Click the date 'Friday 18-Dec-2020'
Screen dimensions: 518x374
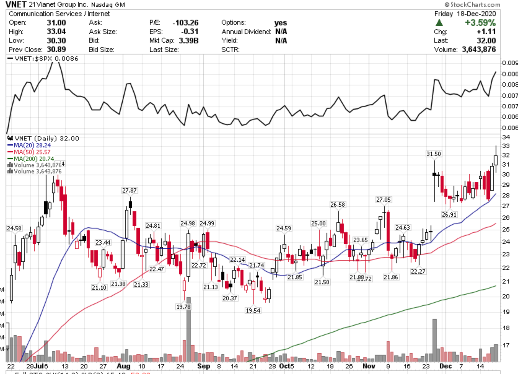tap(465, 14)
